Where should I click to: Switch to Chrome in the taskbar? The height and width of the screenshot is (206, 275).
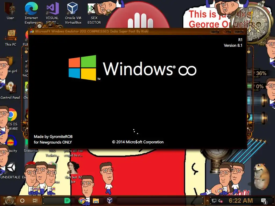(x=81, y=201)
